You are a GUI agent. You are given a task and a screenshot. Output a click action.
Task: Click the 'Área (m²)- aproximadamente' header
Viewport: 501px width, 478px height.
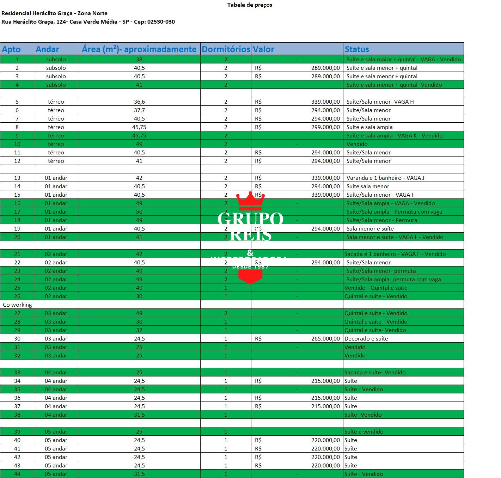pos(139,49)
